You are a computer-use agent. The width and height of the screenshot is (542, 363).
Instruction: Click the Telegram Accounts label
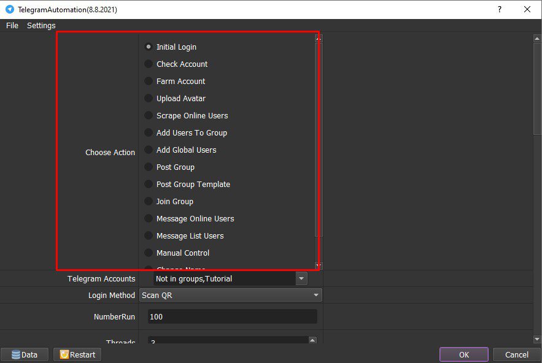(101, 279)
